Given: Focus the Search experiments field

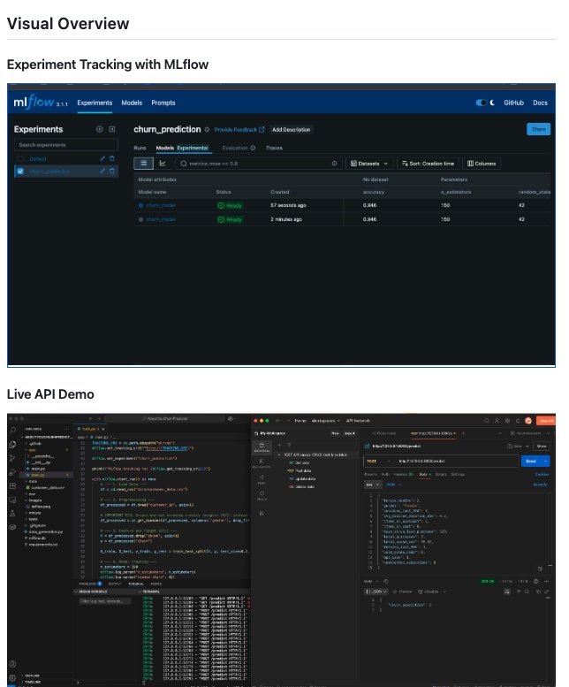Looking at the screenshot, I should tap(66, 145).
